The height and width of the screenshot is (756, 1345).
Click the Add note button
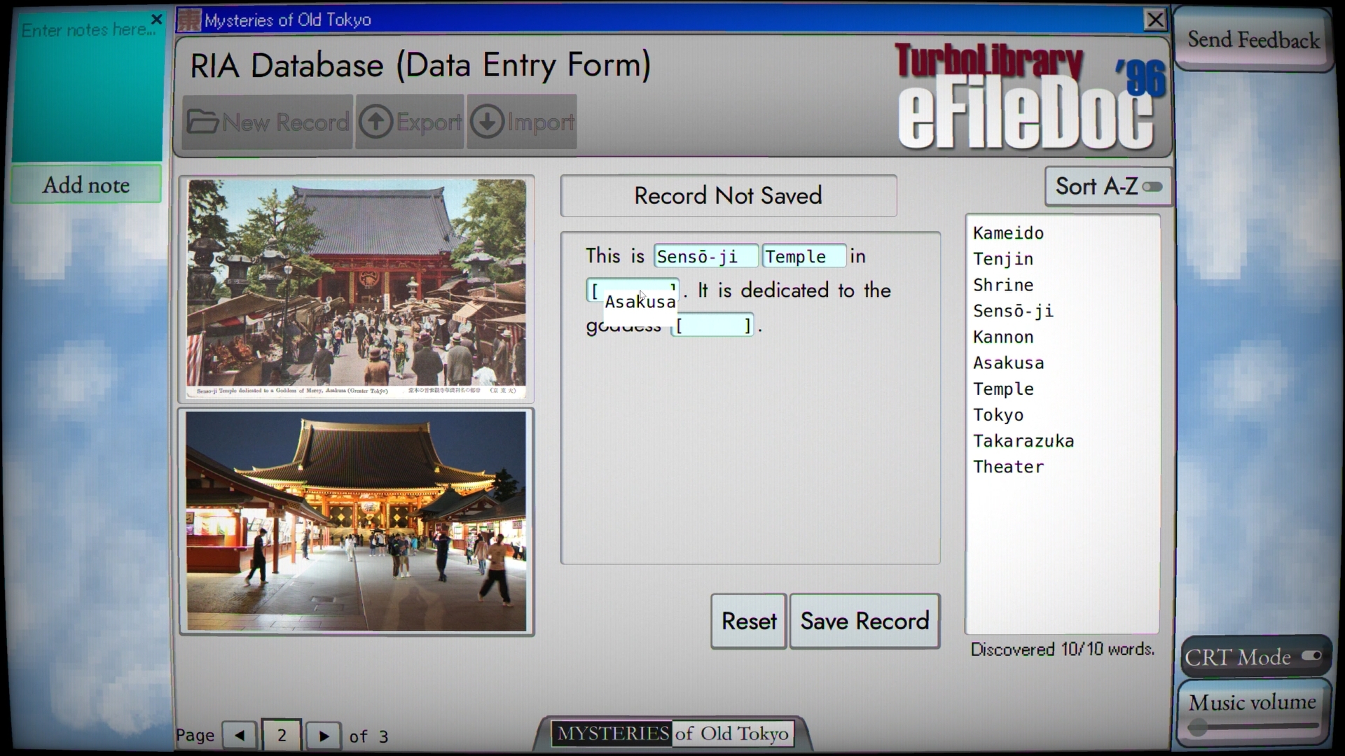pyautogui.click(x=86, y=185)
